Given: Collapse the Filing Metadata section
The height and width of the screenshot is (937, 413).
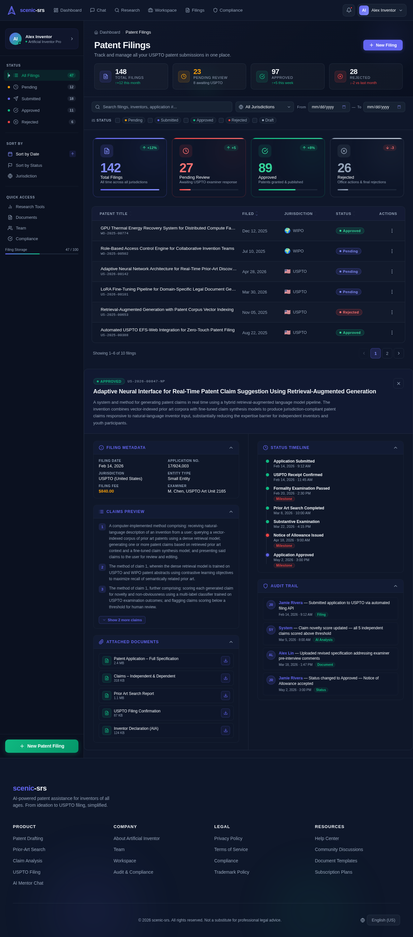Looking at the screenshot, I should click(x=231, y=448).
